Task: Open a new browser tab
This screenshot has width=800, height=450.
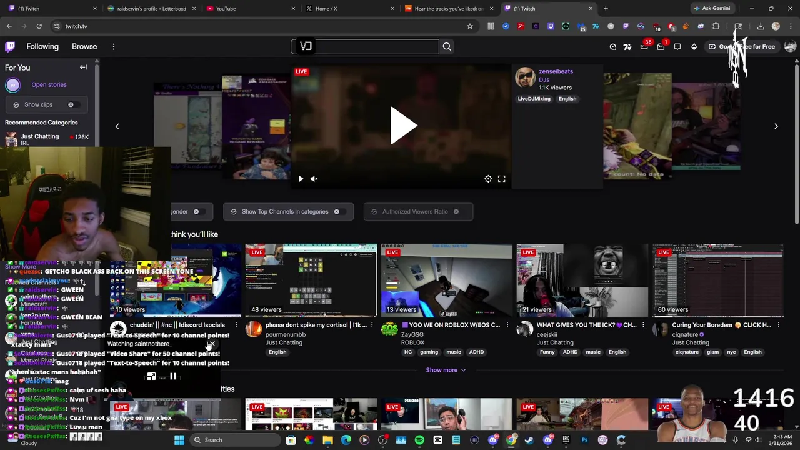Action: tap(606, 9)
